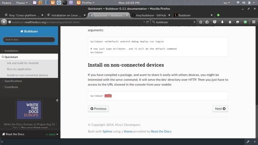Viewport: 258px width, 145px height.
Task: Click the Previous page button
Action: click(98, 109)
